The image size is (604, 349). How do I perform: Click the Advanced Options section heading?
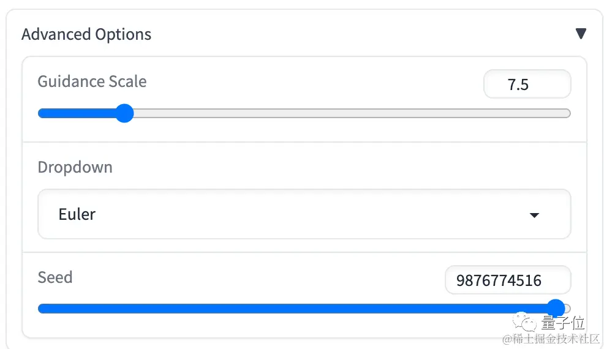86,34
